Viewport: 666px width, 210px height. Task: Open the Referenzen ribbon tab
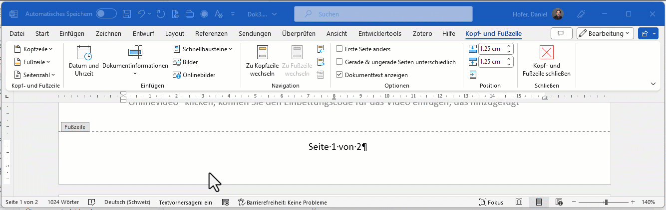pyautogui.click(x=211, y=34)
